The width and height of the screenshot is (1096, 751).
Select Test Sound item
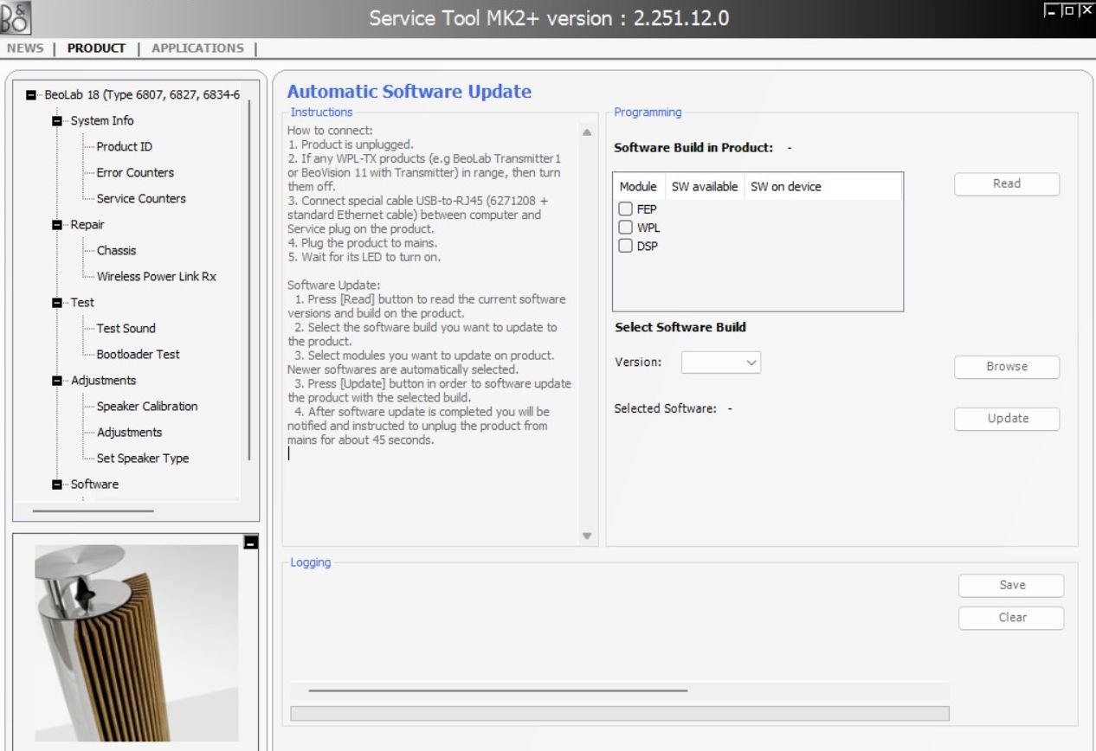point(126,329)
